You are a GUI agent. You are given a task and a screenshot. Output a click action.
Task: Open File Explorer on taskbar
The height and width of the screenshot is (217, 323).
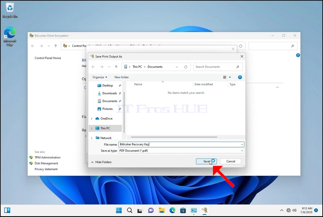(x=161, y=210)
